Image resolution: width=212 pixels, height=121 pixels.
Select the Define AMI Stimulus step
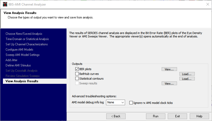click(18, 65)
